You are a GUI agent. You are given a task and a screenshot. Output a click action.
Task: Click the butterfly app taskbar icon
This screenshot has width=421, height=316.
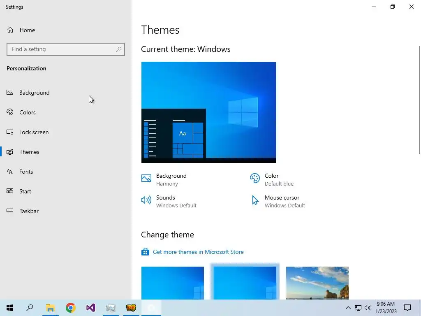click(131, 308)
